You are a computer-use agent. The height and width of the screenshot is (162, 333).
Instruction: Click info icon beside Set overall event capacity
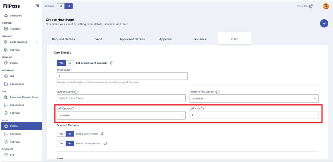coord(112,63)
